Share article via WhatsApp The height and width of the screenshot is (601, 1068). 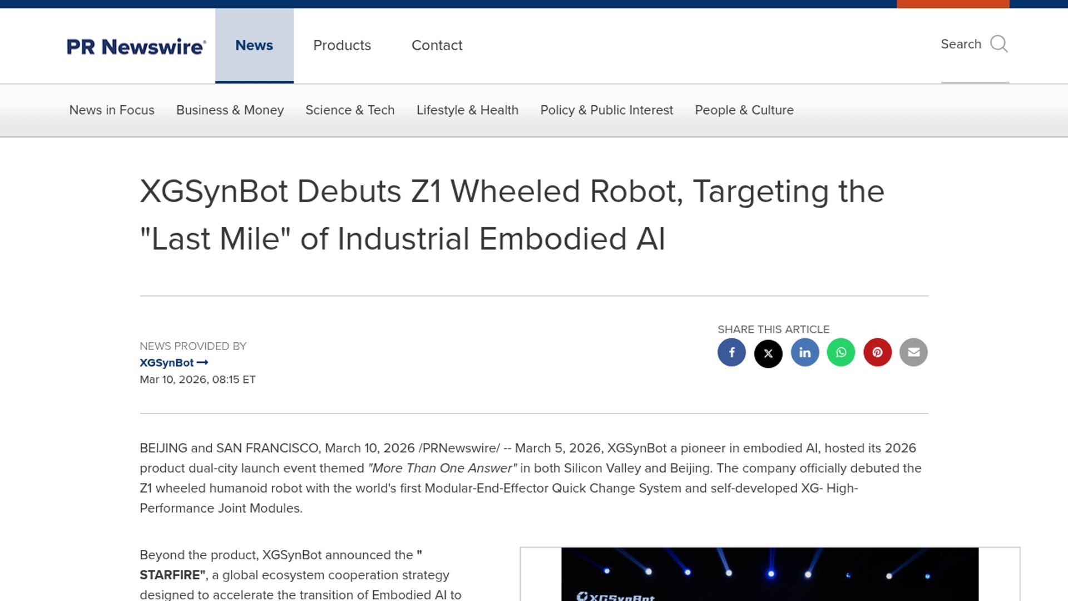click(x=841, y=352)
